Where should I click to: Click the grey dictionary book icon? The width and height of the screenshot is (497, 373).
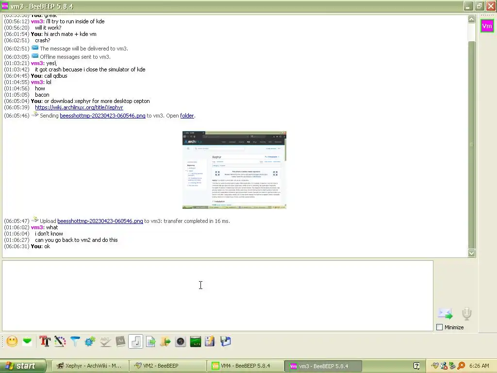click(x=120, y=341)
